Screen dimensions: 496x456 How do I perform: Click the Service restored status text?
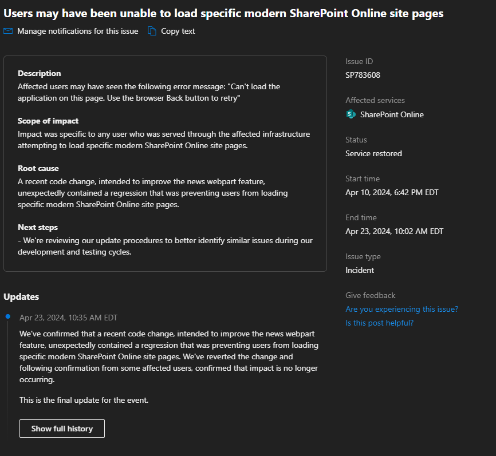tap(373, 153)
